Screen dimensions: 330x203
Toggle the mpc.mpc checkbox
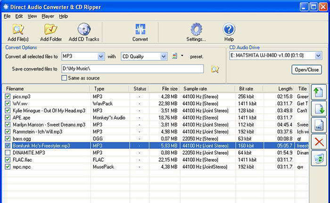(x=8, y=167)
